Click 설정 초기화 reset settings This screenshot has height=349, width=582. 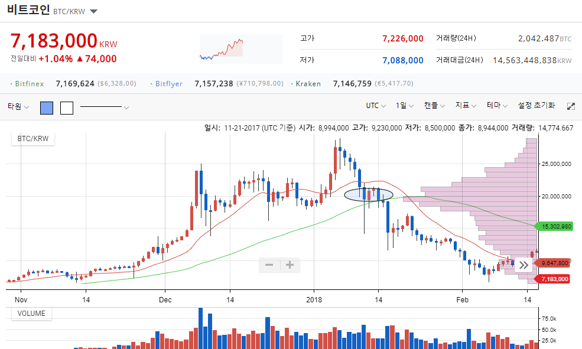(537, 106)
